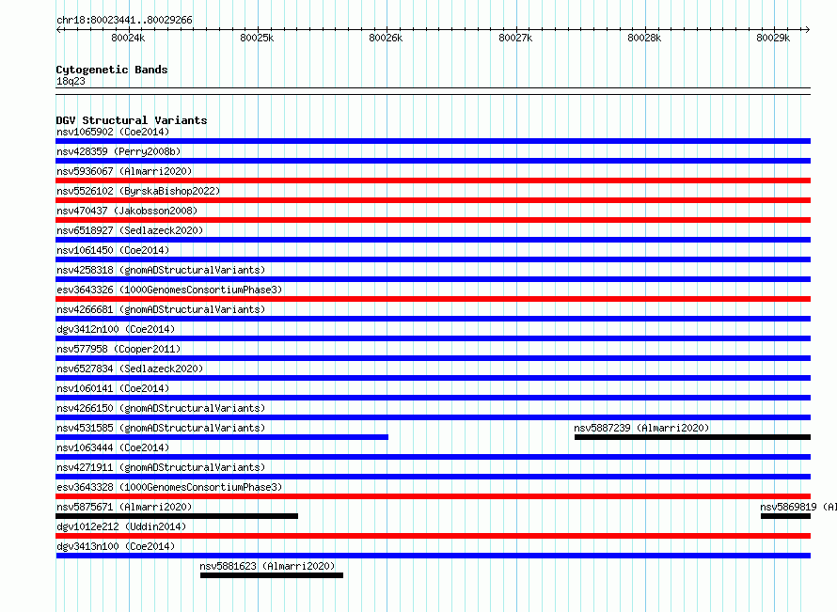Click the red bar of esv3643328
This screenshot has height=612, width=837.
pos(433,496)
